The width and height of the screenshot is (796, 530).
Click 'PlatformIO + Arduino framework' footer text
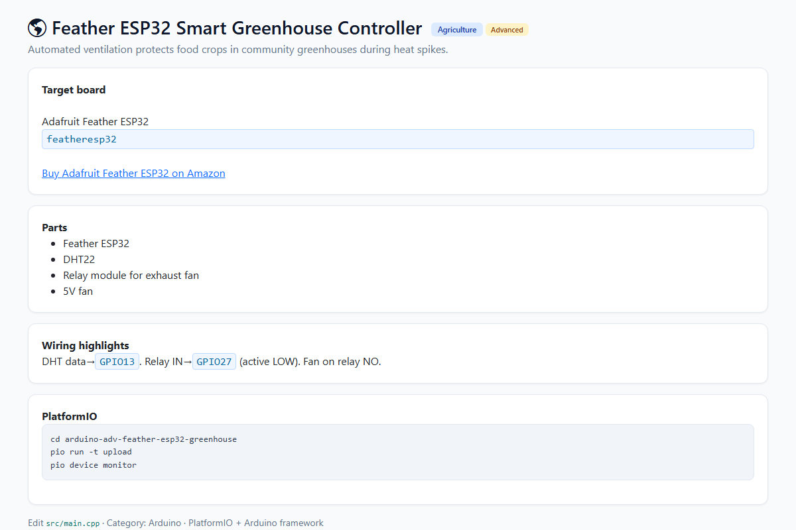pyautogui.click(x=256, y=523)
